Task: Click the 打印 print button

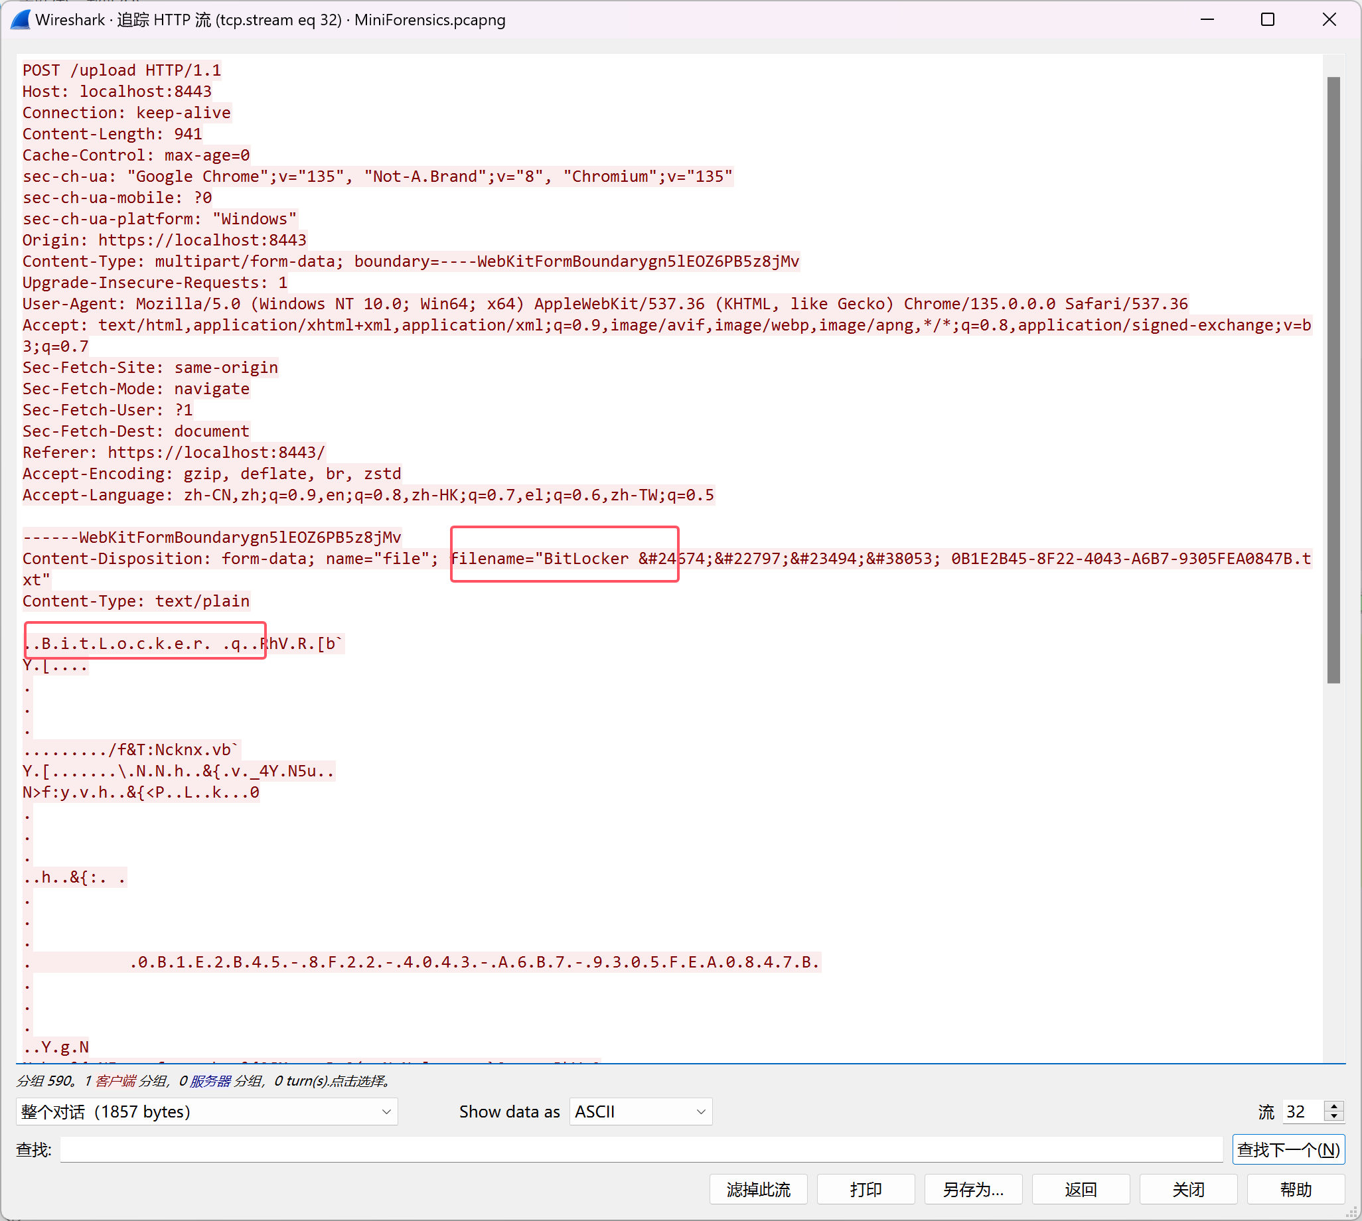Action: tap(866, 1189)
